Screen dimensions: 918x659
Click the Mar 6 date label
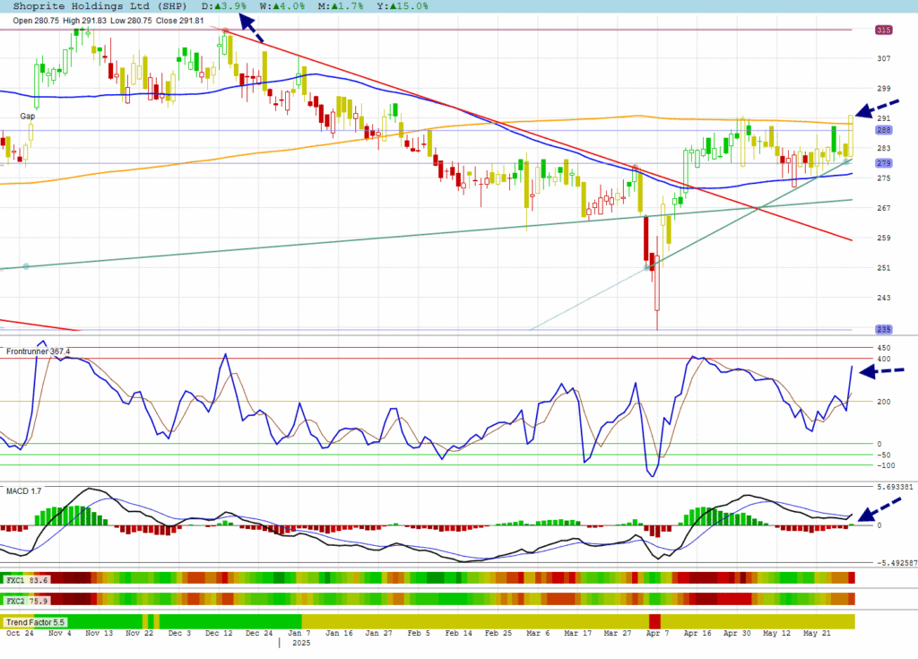coord(538,633)
